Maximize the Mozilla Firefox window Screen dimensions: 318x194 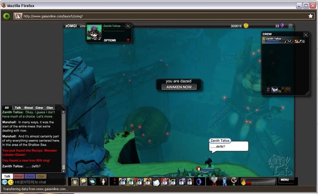pos(306,6)
